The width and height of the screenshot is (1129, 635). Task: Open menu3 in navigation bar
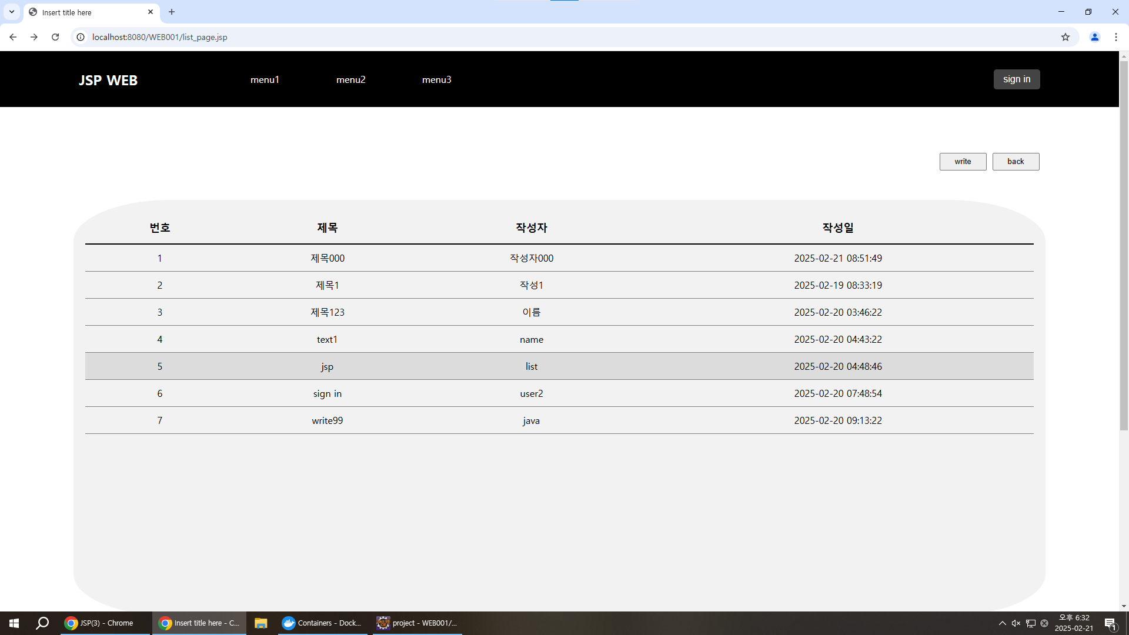tap(436, 79)
